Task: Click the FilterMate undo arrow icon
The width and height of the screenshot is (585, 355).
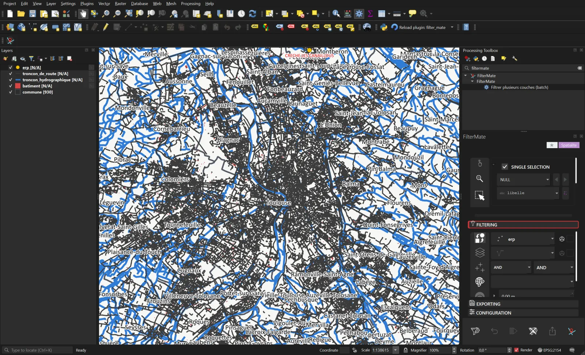Action: [494, 331]
